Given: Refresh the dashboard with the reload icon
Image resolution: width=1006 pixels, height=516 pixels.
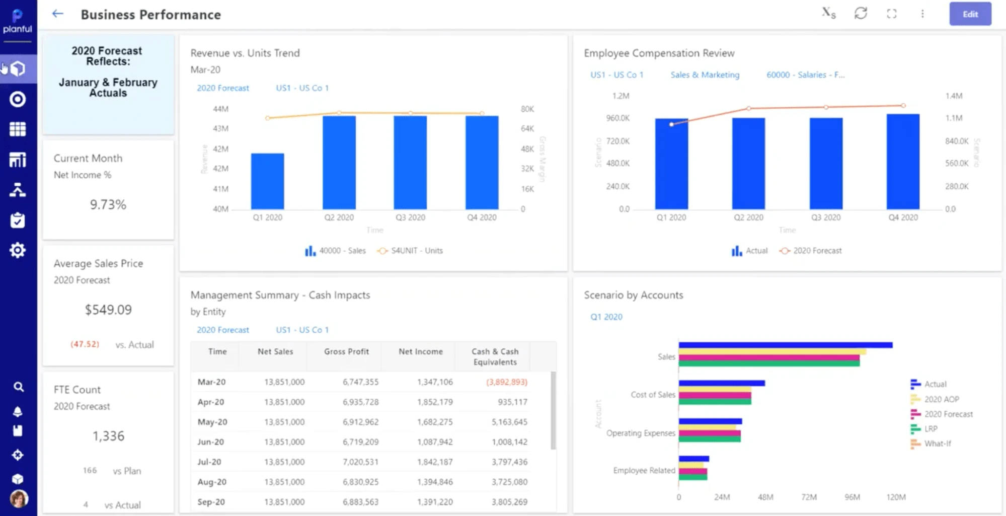Looking at the screenshot, I should coord(861,14).
